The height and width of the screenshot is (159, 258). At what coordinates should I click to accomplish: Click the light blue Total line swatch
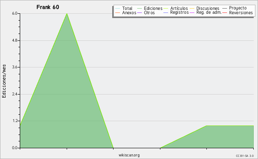tap(118, 9)
